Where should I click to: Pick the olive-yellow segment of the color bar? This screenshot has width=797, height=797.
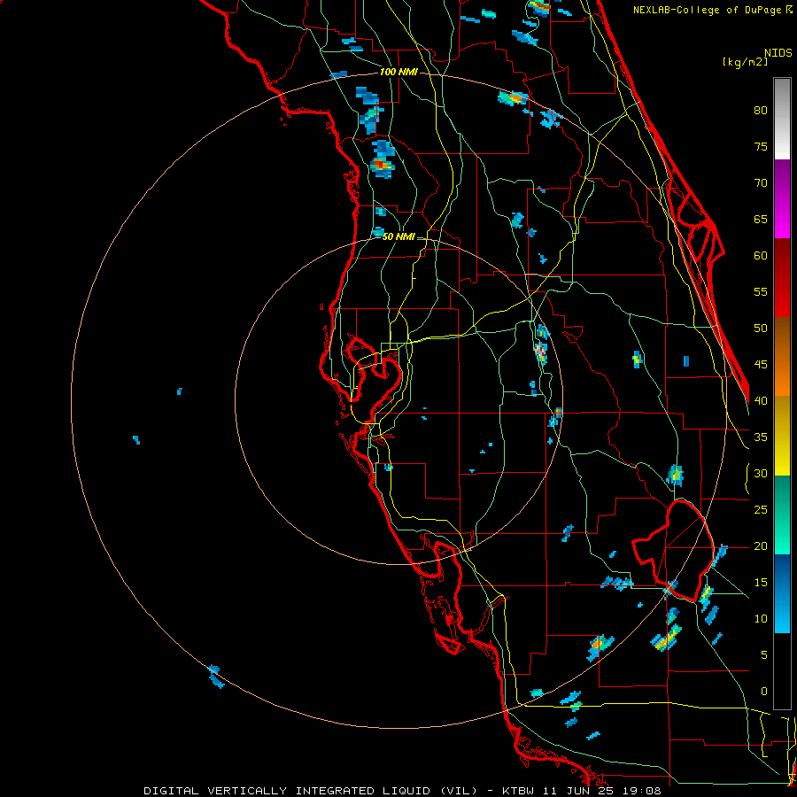[782, 436]
